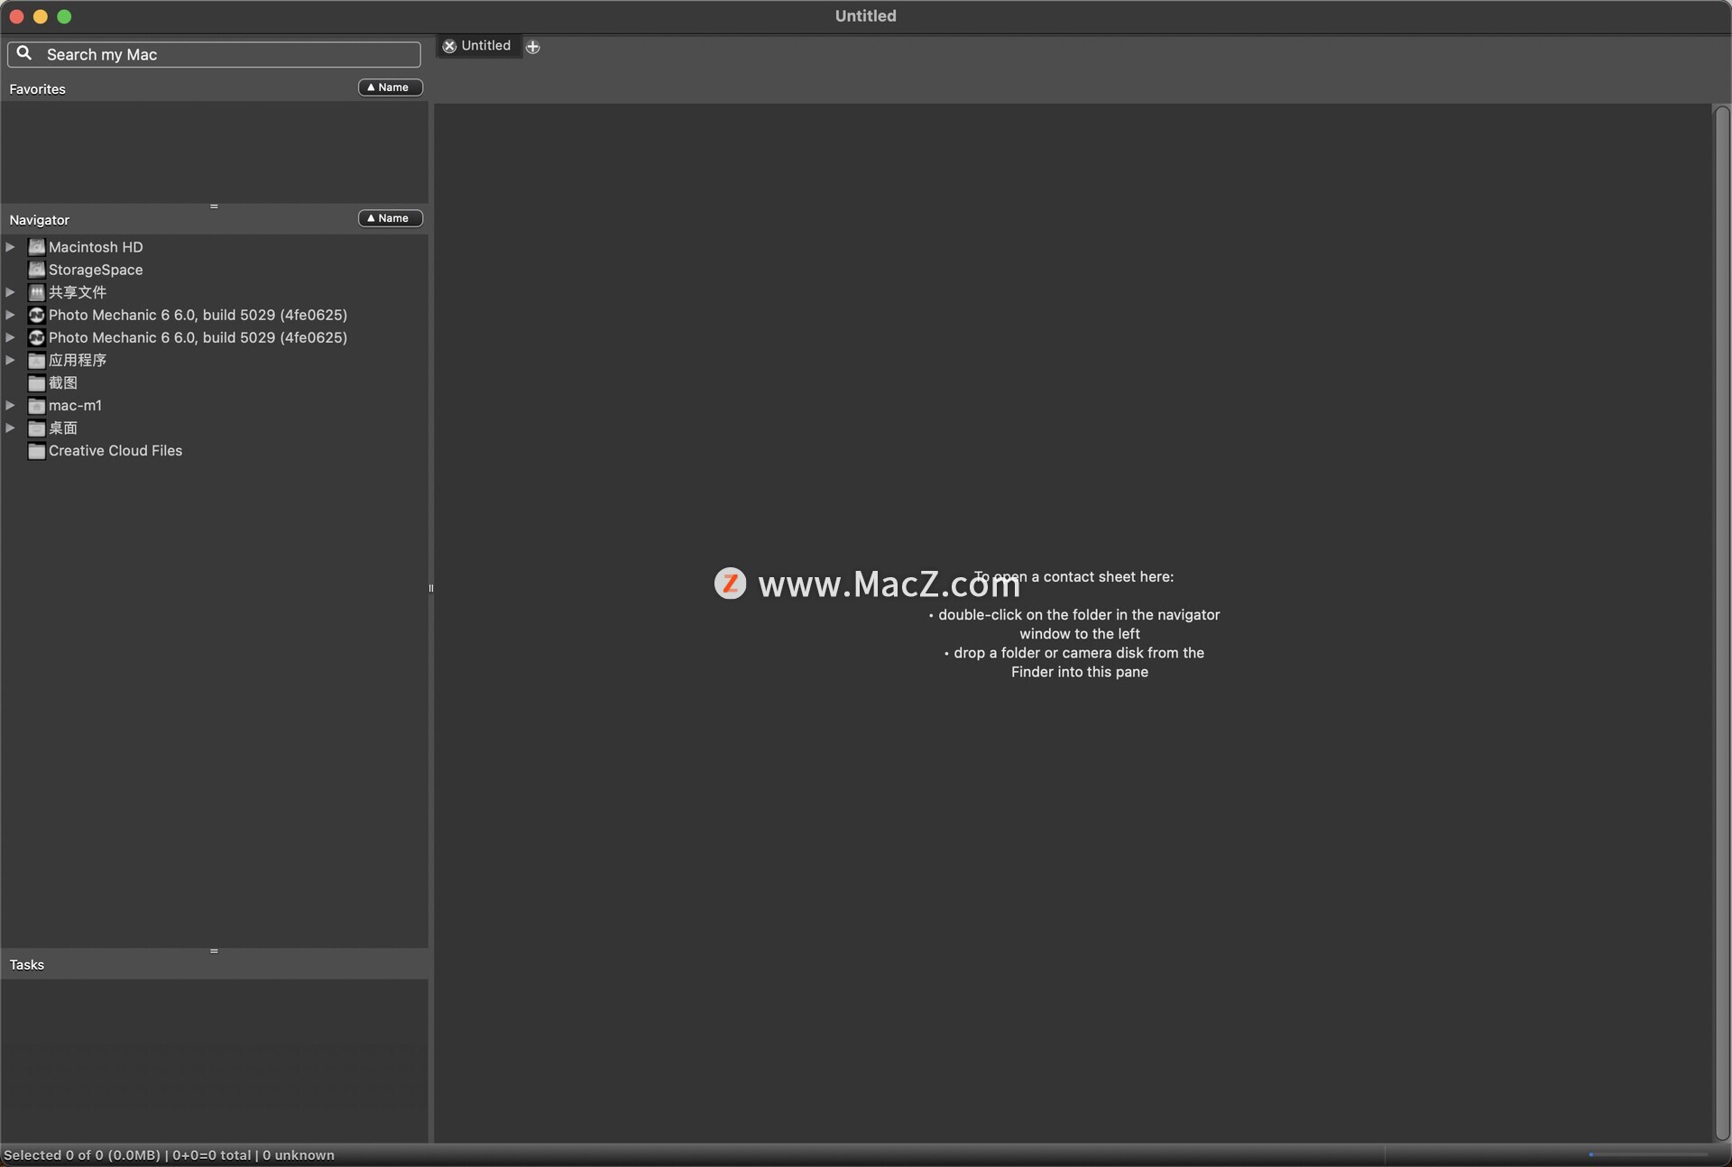Click 'To open a contact sheet here:' text

(1073, 577)
